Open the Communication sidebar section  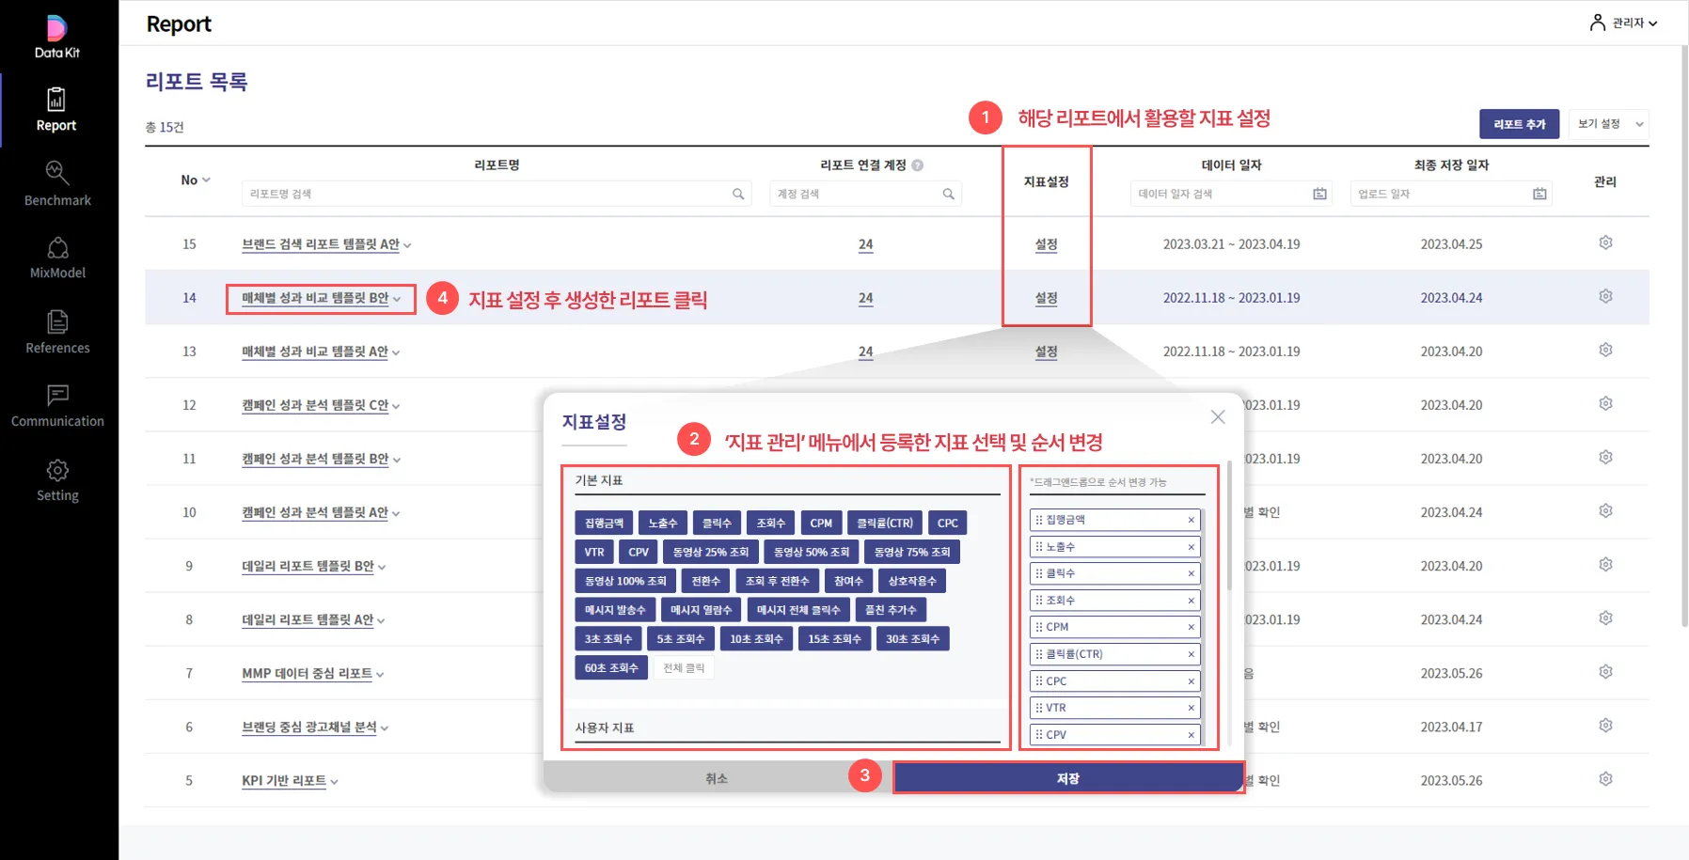[57, 406]
